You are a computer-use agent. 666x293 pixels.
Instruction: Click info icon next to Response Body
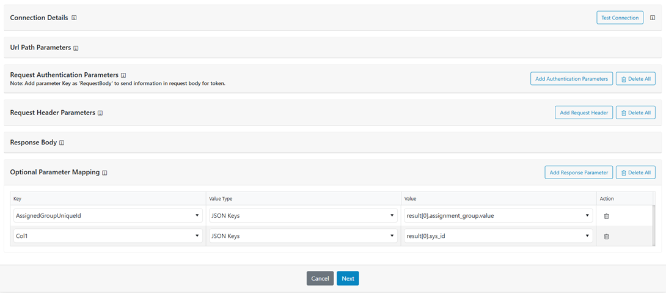coord(62,143)
